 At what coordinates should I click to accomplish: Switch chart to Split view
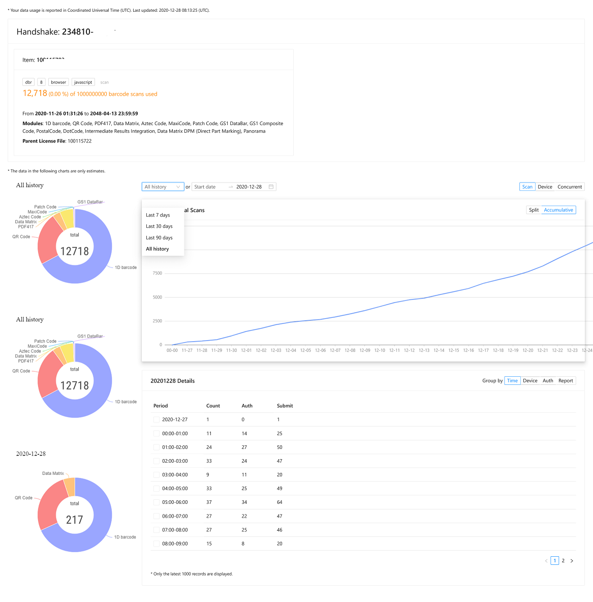click(534, 210)
